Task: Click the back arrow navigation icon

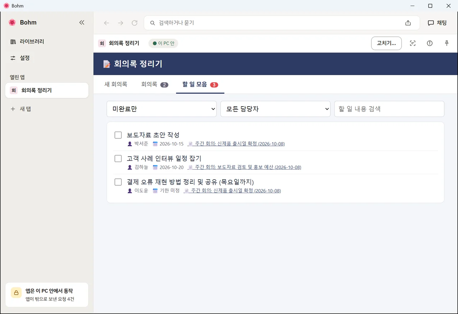Action: click(106, 23)
